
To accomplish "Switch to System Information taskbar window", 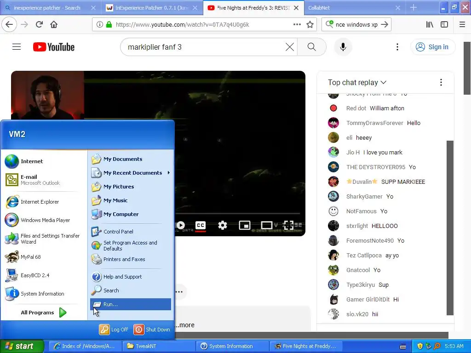I will pyautogui.click(x=232, y=346).
